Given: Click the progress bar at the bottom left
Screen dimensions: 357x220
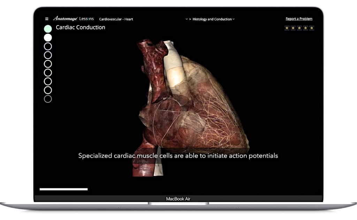Looking at the screenshot, I should click(x=63, y=190).
